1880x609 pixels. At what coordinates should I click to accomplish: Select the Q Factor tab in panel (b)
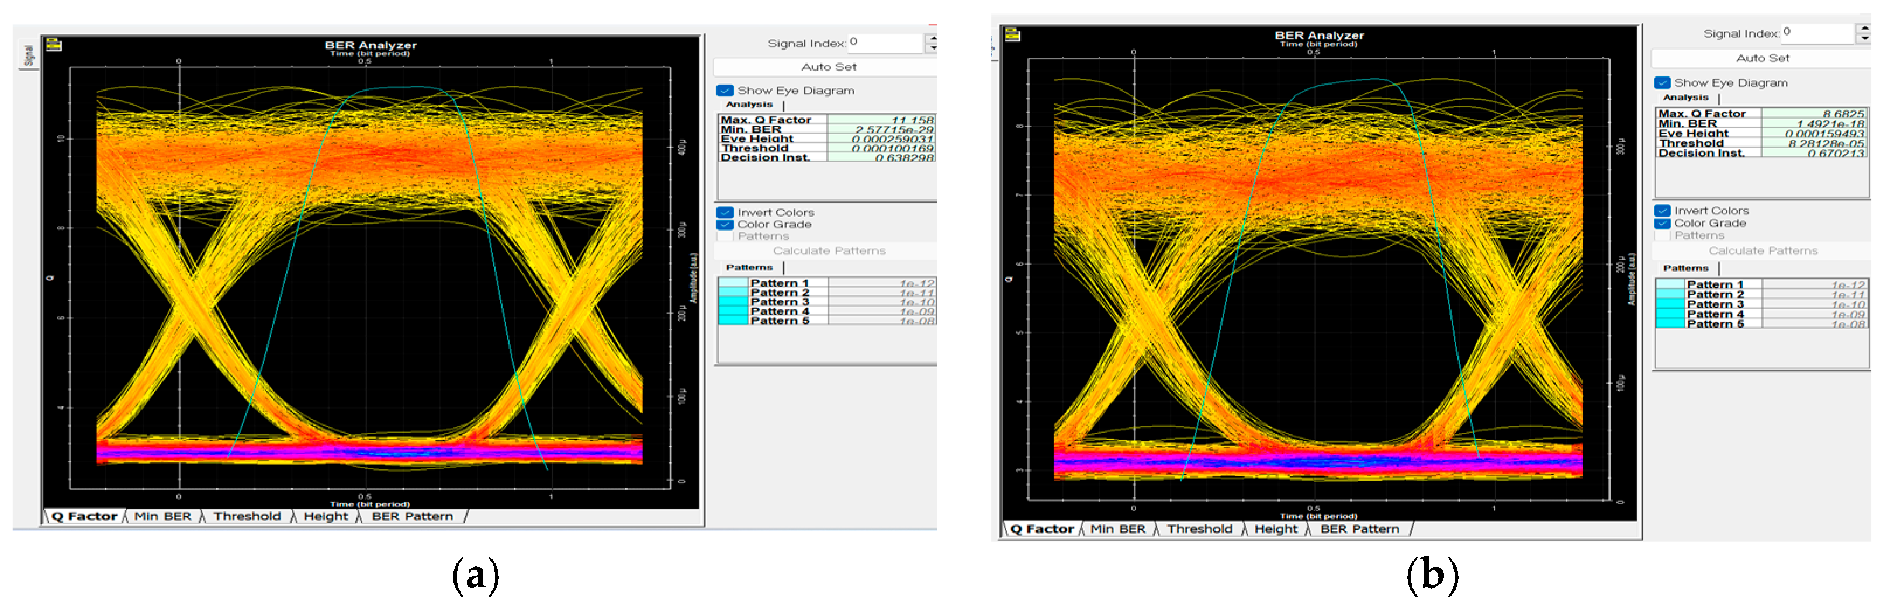(x=1041, y=529)
